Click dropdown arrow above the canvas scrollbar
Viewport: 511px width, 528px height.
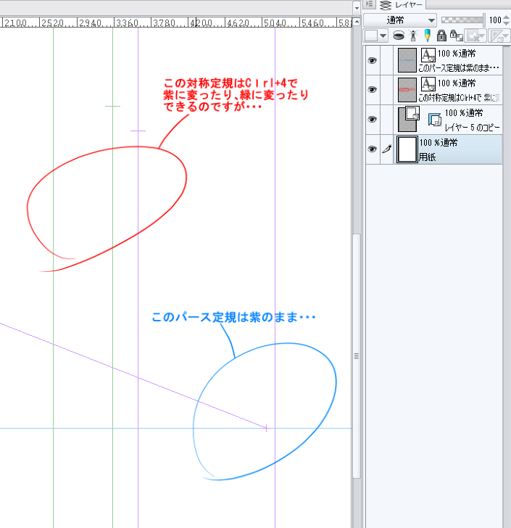point(357,8)
